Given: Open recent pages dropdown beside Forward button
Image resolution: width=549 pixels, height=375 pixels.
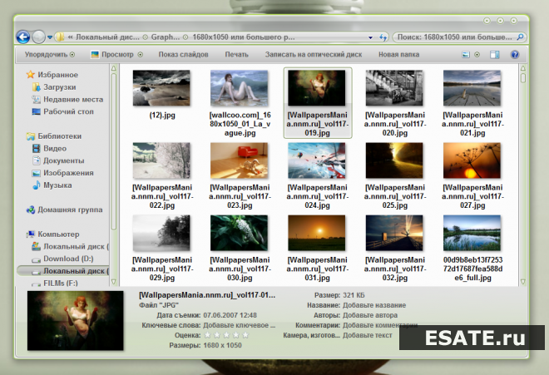Looking at the screenshot, I should (50, 37).
